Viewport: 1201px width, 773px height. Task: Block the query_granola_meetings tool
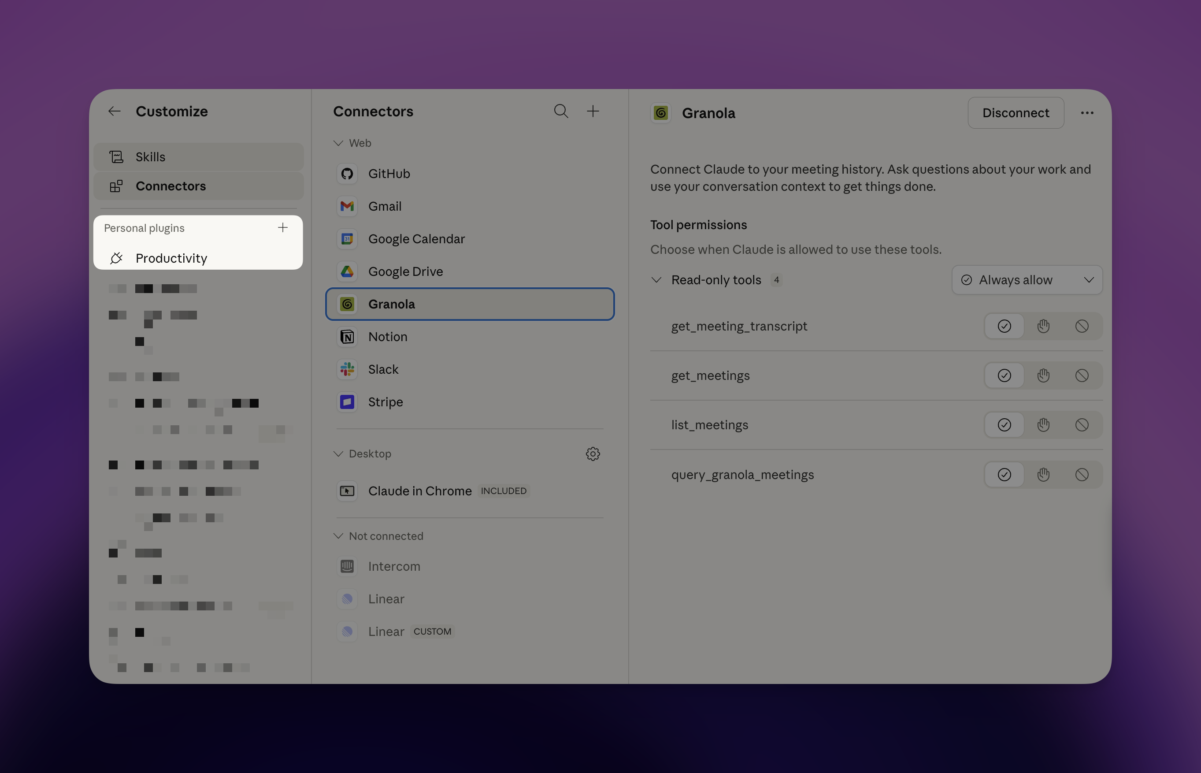1082,475
